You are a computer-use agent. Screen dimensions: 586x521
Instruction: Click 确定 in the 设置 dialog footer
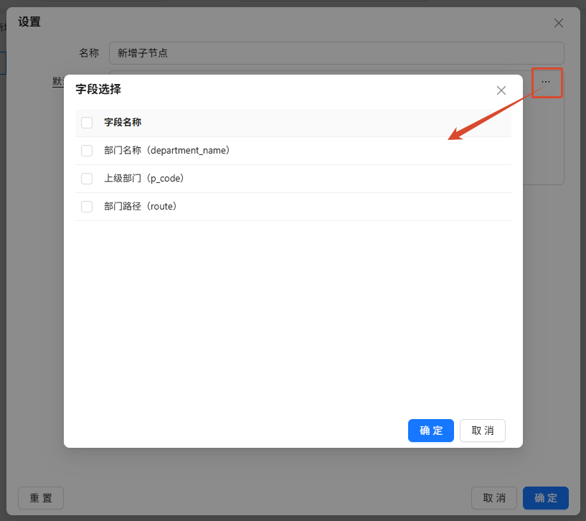pos(545,498)
